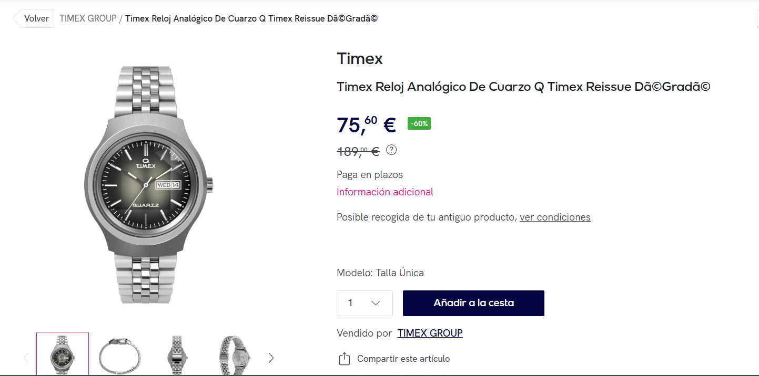Select the back case watch thumbnail
Image resolution: width=759 pixels, height=376 pixels.
(234, 355)
